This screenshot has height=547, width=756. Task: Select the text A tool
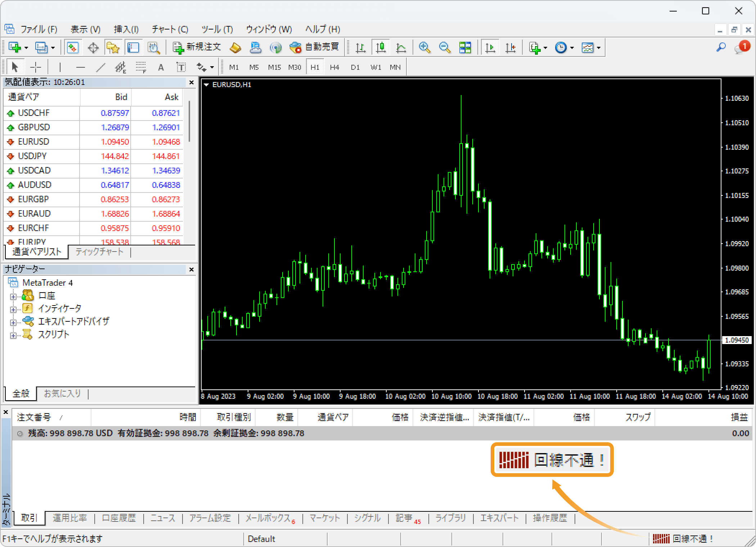click(x=161, y=67)
